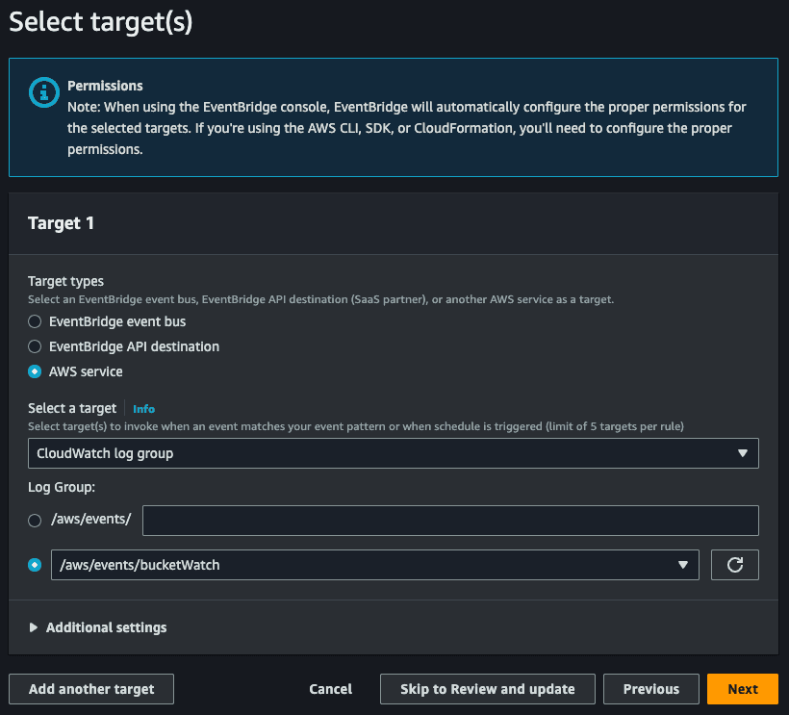Viewport: 789px width, 715px height.
Task: Select EventBridge event bus radio button
Action: click(35, 321)
